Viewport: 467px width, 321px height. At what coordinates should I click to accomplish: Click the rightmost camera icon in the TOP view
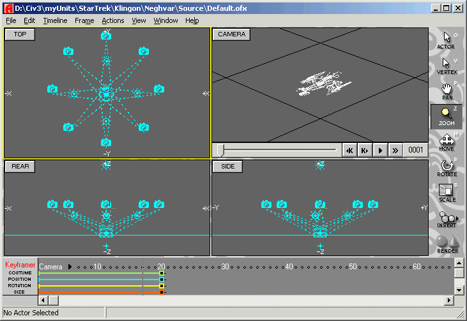[159, 89]
